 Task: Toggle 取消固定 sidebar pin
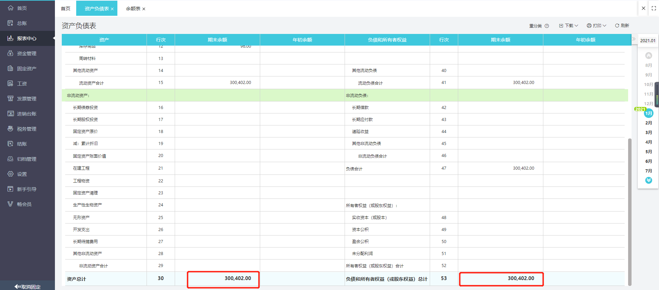27,287
